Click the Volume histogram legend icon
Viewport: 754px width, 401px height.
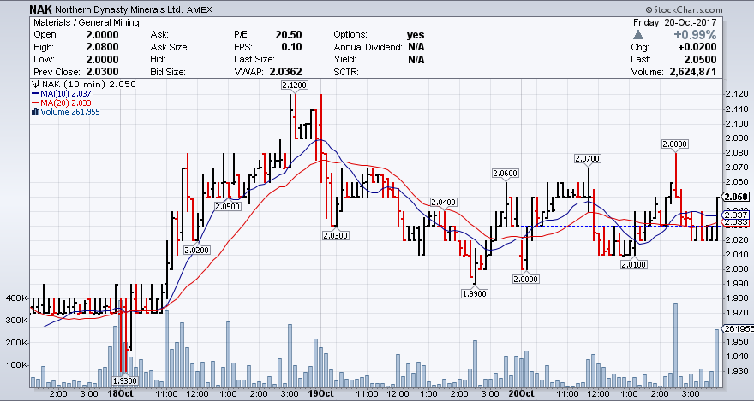coord(33,111)
